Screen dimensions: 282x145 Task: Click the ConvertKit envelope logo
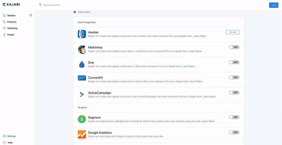tap(82, 78)
